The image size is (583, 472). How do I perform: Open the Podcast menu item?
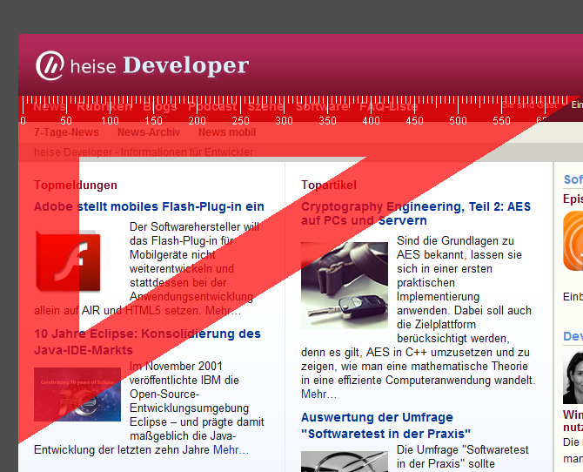212,106
